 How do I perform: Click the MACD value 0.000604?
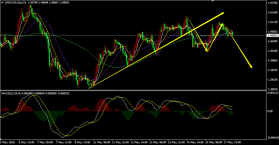(x=38, y=93)
